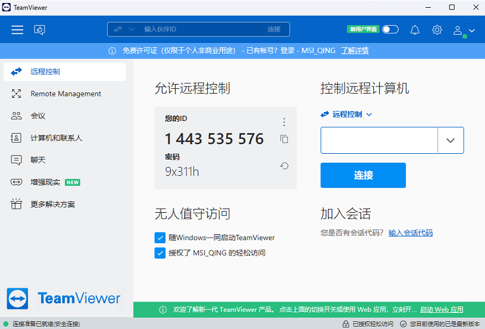Click the info icon in license banner
485x329 pixels.
click(x=112, y=51)
